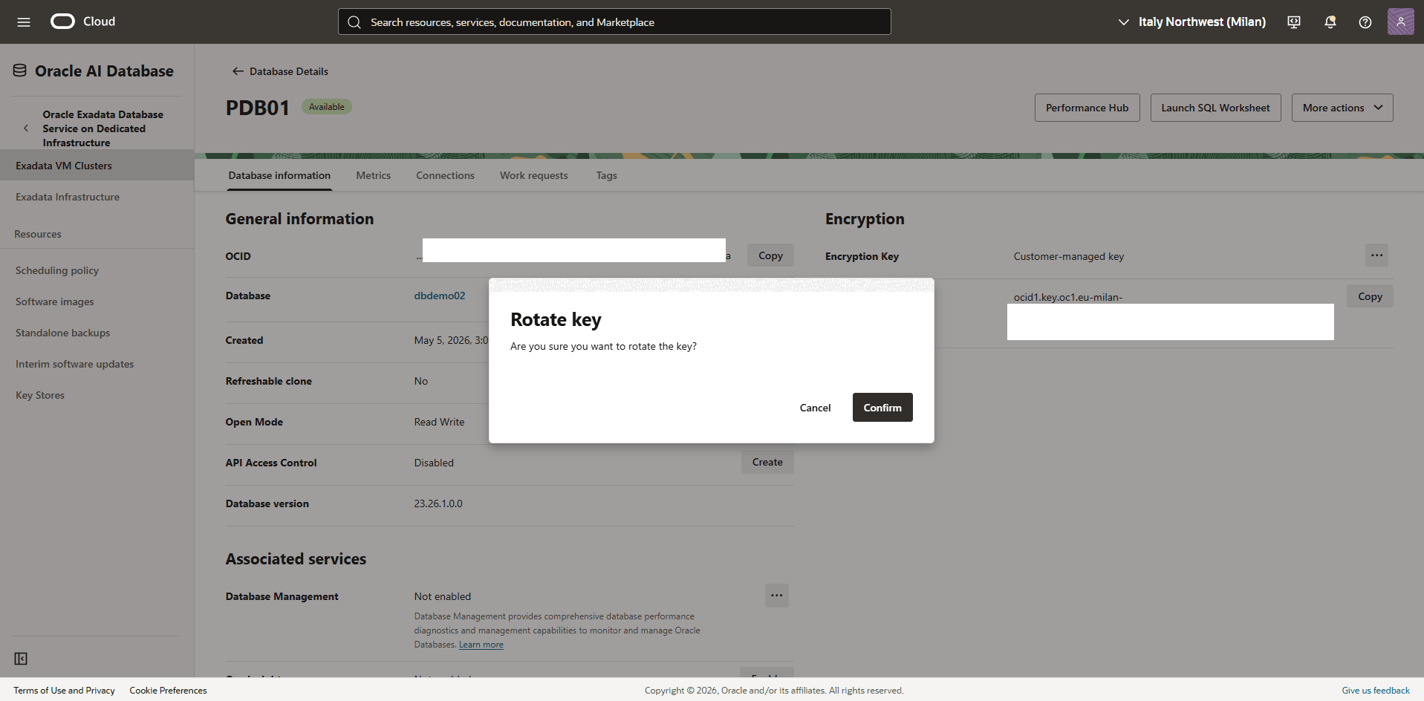Open Terms of Use and Privacy
Screen dimensions: 1424x701
pyautogui.click(x=64, y=691)
